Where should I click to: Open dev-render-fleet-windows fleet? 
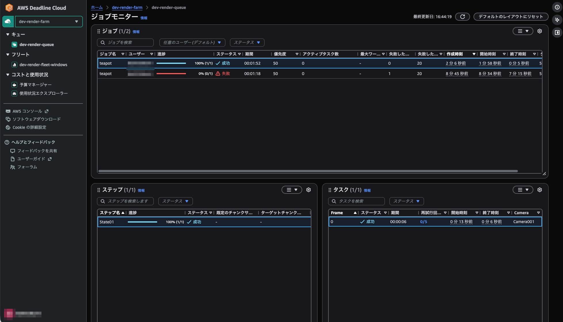(43, 65)
